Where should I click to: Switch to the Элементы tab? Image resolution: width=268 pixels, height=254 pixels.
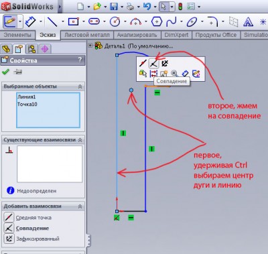(17, 35)
